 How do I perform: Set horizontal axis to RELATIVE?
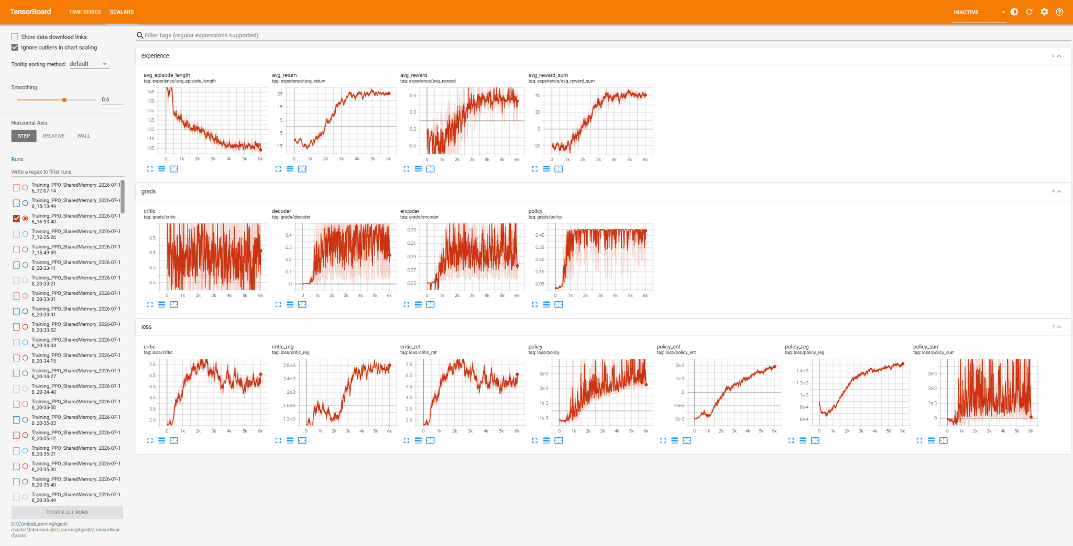point(54,136)
